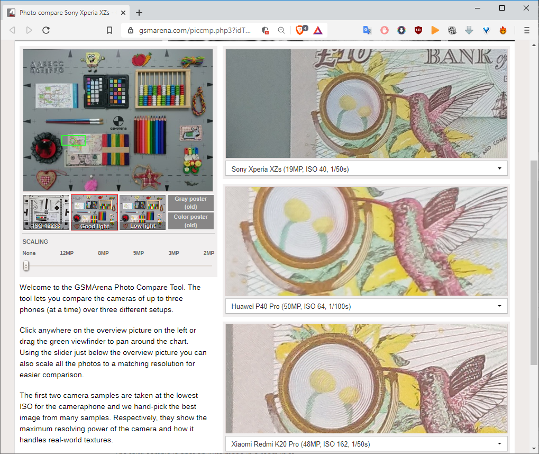Click the colored pencils in overview chart
This screenshot has height=454, width=539.
(150, 135)
